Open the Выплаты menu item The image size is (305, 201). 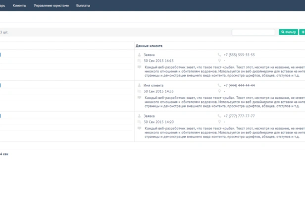tap(83, 5)
